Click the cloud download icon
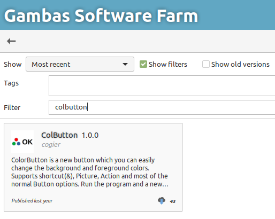The image size is (275, 219). (162, 201)
